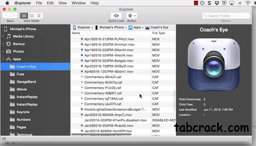
Task: Open the iMovie folder
Action: pos(35,89)
